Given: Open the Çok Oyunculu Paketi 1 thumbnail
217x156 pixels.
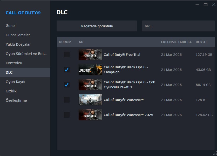Looking at the screenshot, I should pyautogui.click(x=90, y=85).
